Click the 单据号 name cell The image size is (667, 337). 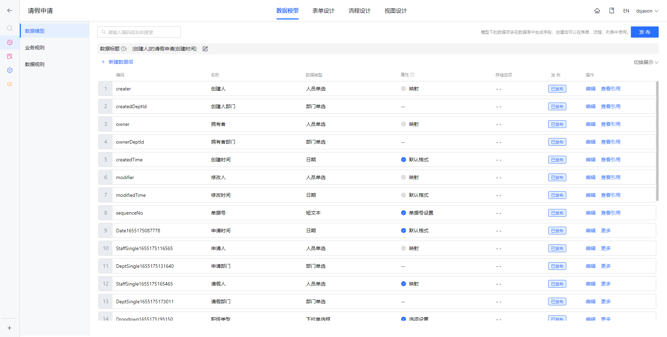[x=218, y=213]
